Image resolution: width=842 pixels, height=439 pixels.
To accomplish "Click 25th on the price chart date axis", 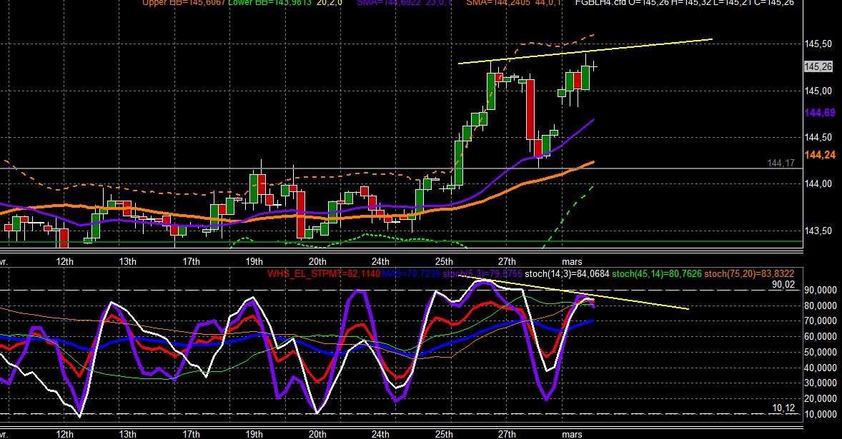I will click(x=444, y=261).
